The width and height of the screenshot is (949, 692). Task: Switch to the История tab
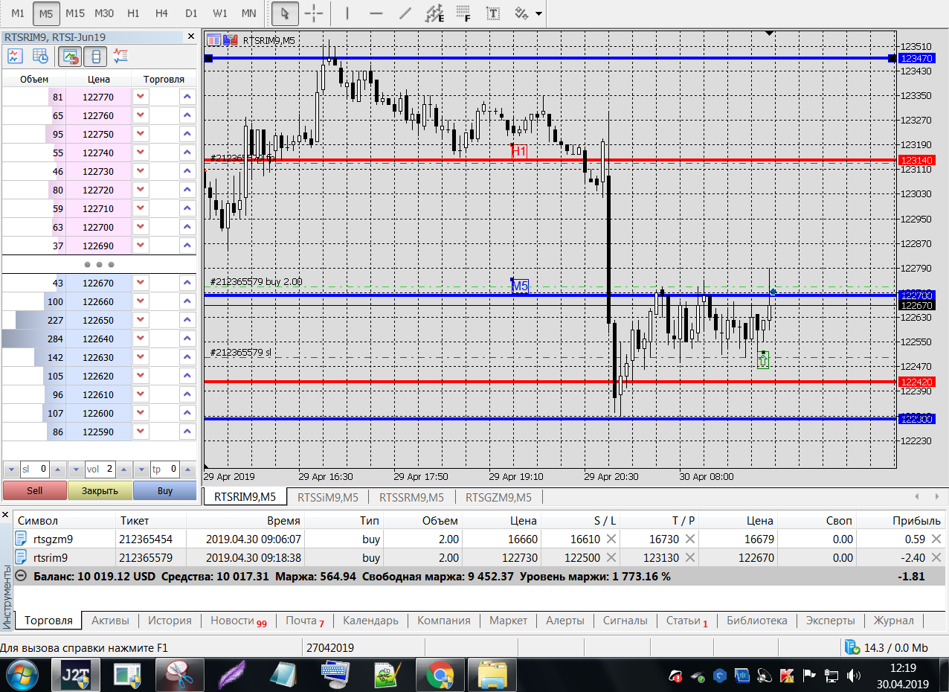click(x=170, y=621)
